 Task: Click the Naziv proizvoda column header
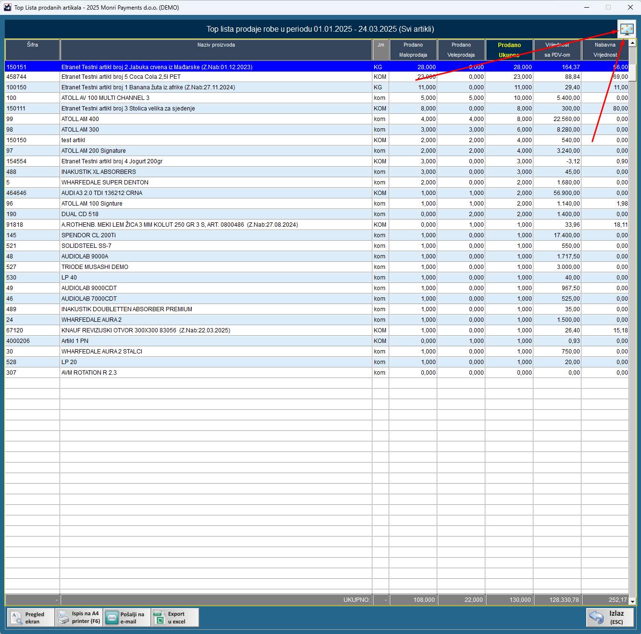click(x=216, y=50)
